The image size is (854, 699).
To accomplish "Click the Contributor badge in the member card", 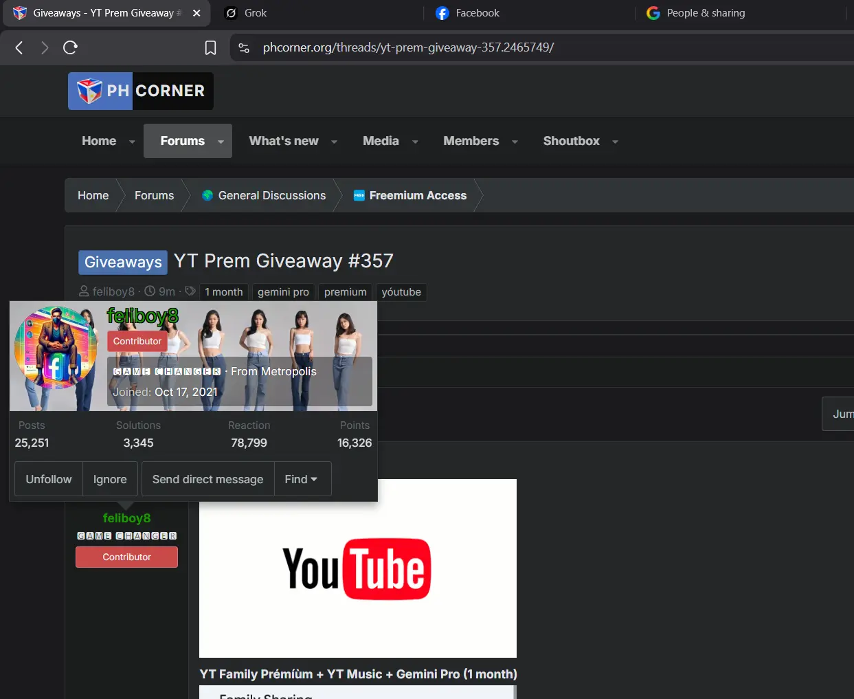I will 137,341.
